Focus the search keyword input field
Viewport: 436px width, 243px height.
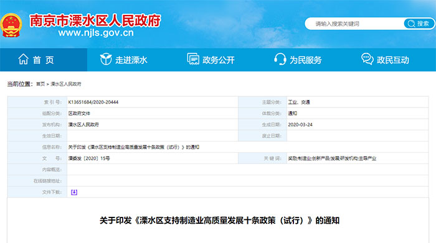pyautogui.click(x=354, y=24)
